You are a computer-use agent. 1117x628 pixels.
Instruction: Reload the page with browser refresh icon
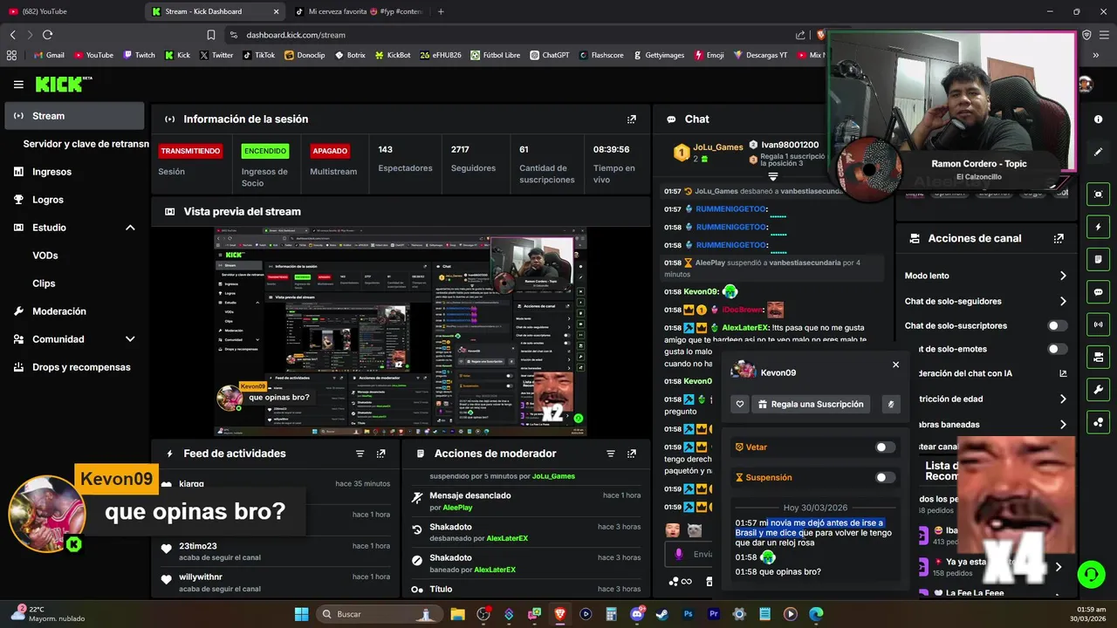(x=47, y=35)
